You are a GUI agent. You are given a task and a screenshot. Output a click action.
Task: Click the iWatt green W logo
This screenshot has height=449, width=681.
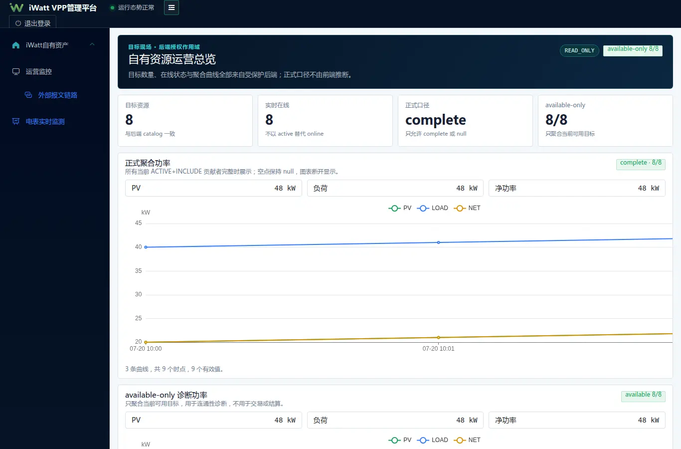tap(16, 7)
